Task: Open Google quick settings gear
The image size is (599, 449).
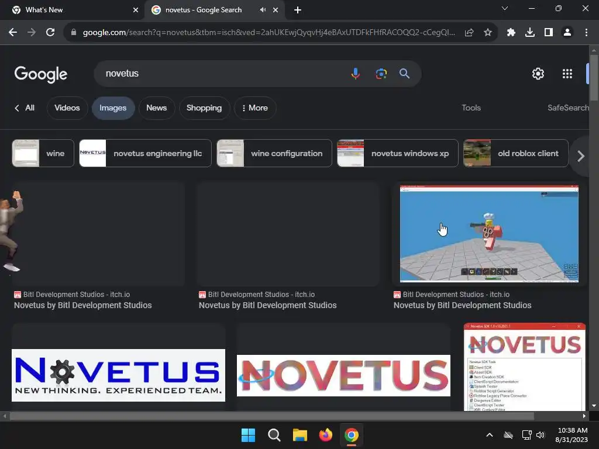Action: tap(538, 73)
